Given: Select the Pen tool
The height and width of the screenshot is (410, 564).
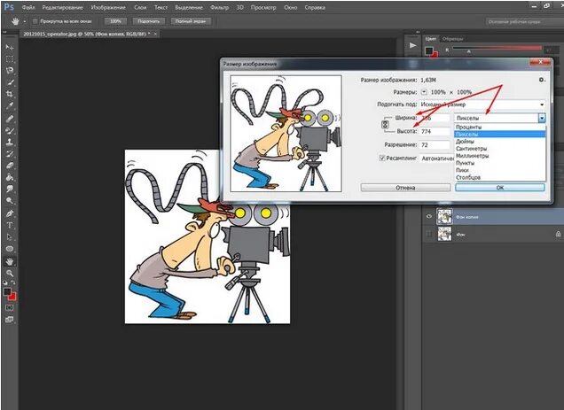Looking at the screenshot, I should click(10, 213).
